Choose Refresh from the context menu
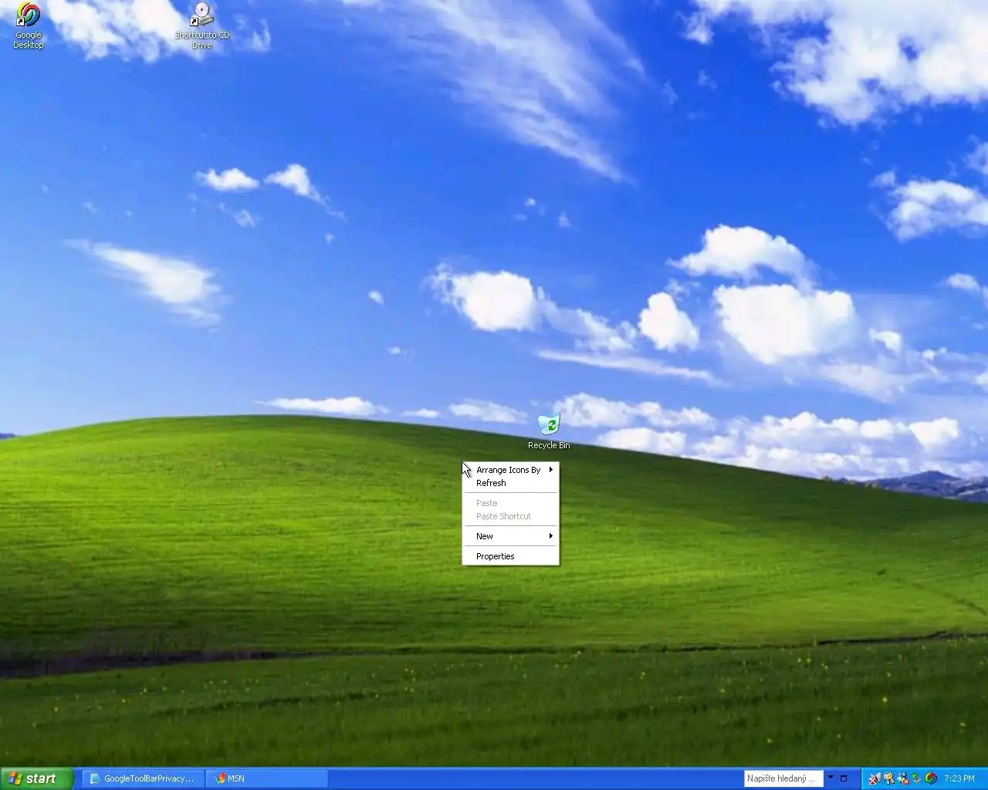 (x=511, y=483)
